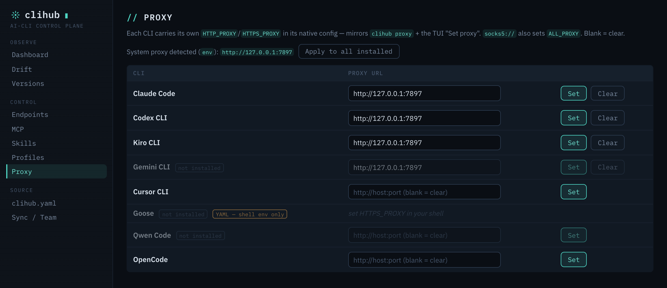Viewport: 667px width, 288px height.
Task: Set proxy for Gemini CLI
Action: point(573,167)
